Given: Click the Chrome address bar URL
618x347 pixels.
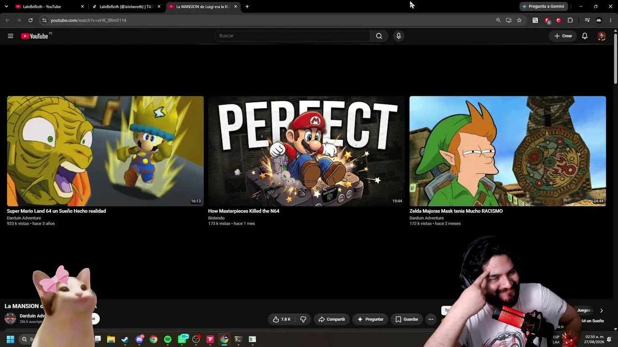Looking at the screenshot, I should (x=88, y=20).
